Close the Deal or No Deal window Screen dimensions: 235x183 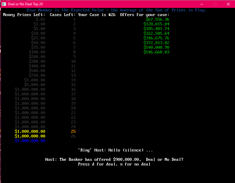coord(228,4)
